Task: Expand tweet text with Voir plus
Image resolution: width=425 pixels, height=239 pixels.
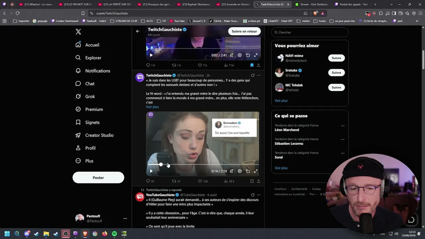Action: tap(152, 107)
